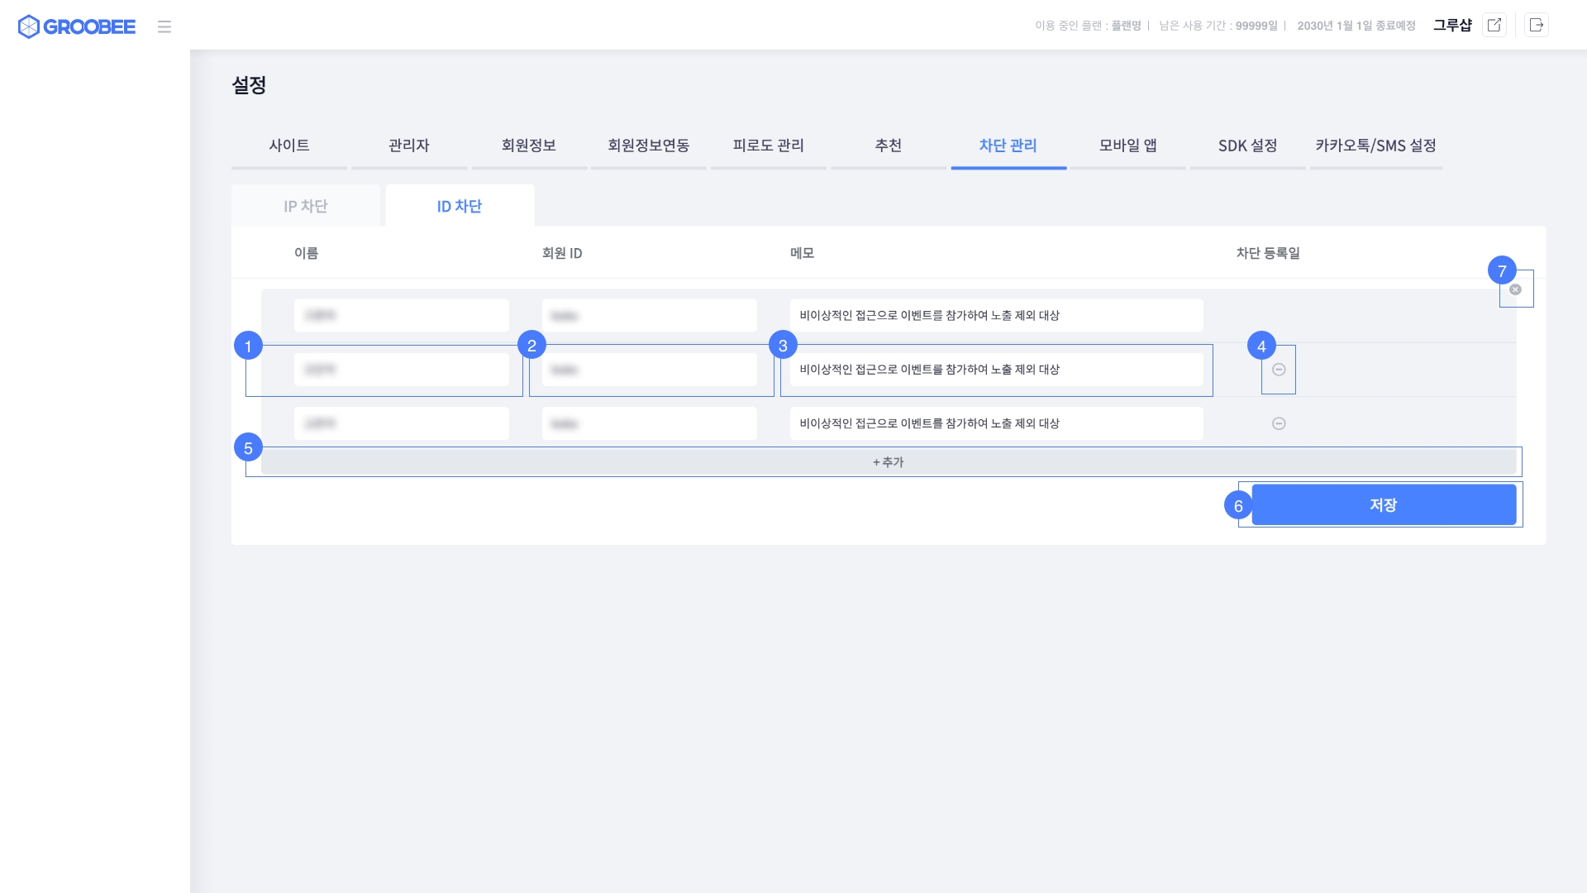Open the SDK 설정 tab
Viewport: 1587px width, 893px height.
[x=1247, y=146]
